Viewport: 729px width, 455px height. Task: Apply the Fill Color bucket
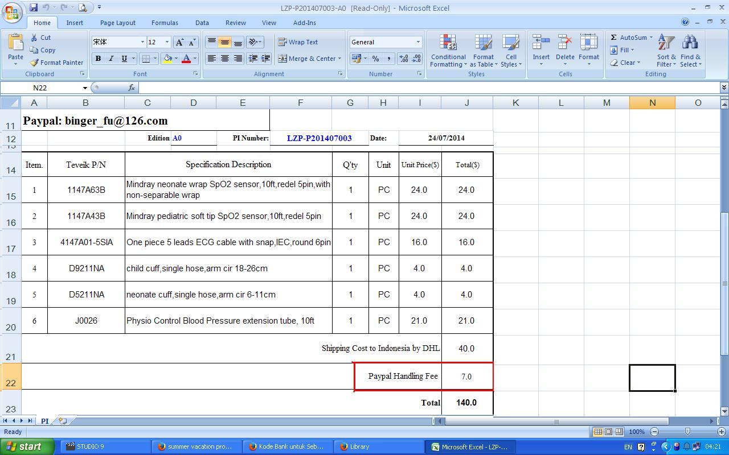click(167, 59)
